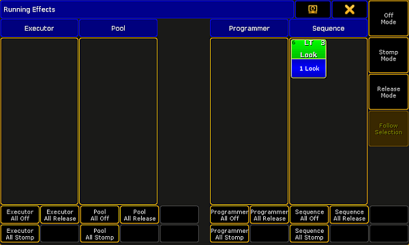409x245 pixels.
Task: Click Executor All Off
Action: pyautogui.click(x=20, y=215)
